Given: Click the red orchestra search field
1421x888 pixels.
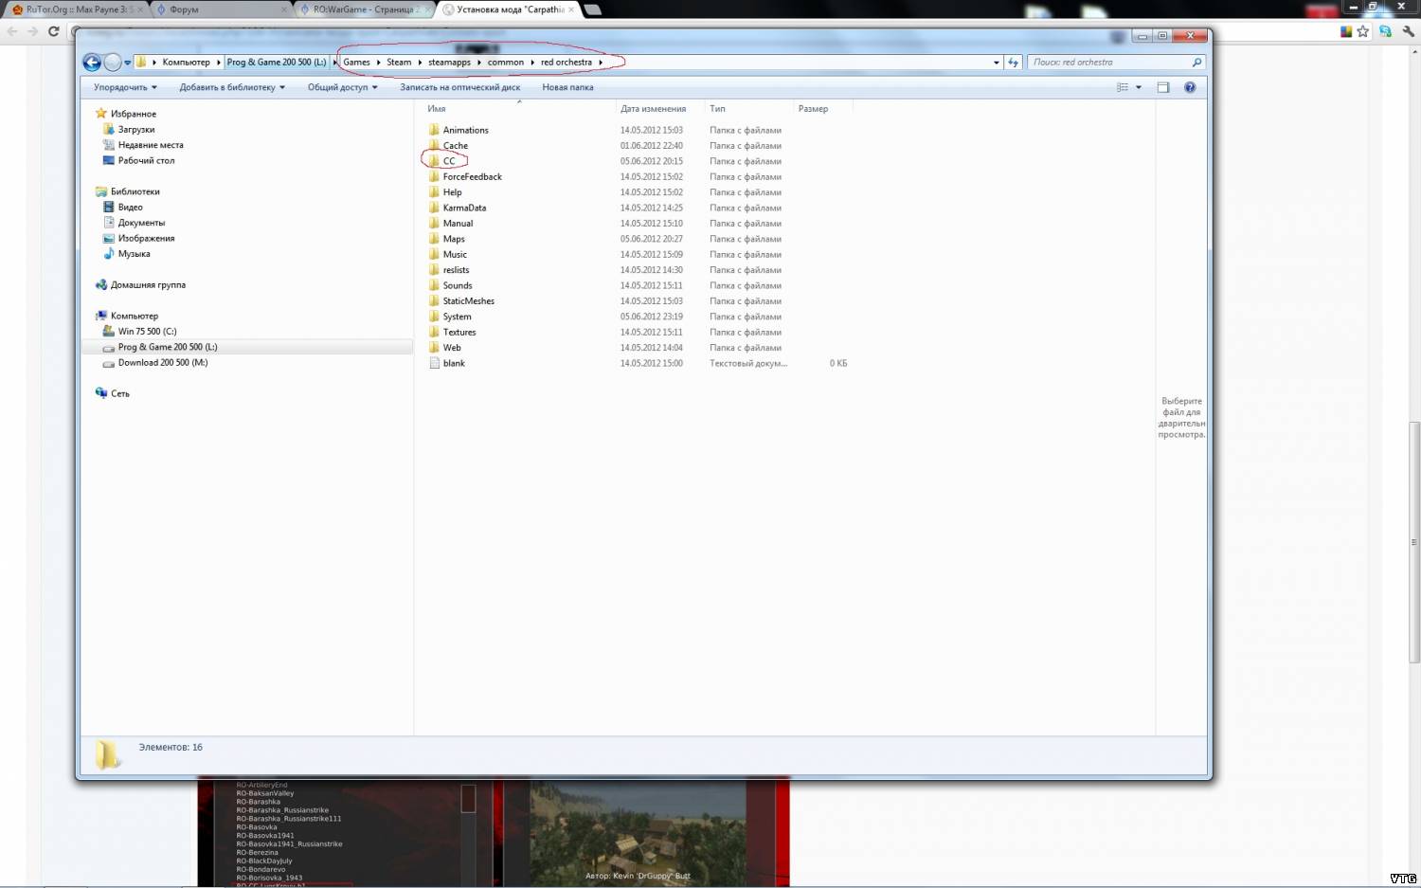Looking at the screenshot, I should pyautogui.click(x=1108, y=63).
